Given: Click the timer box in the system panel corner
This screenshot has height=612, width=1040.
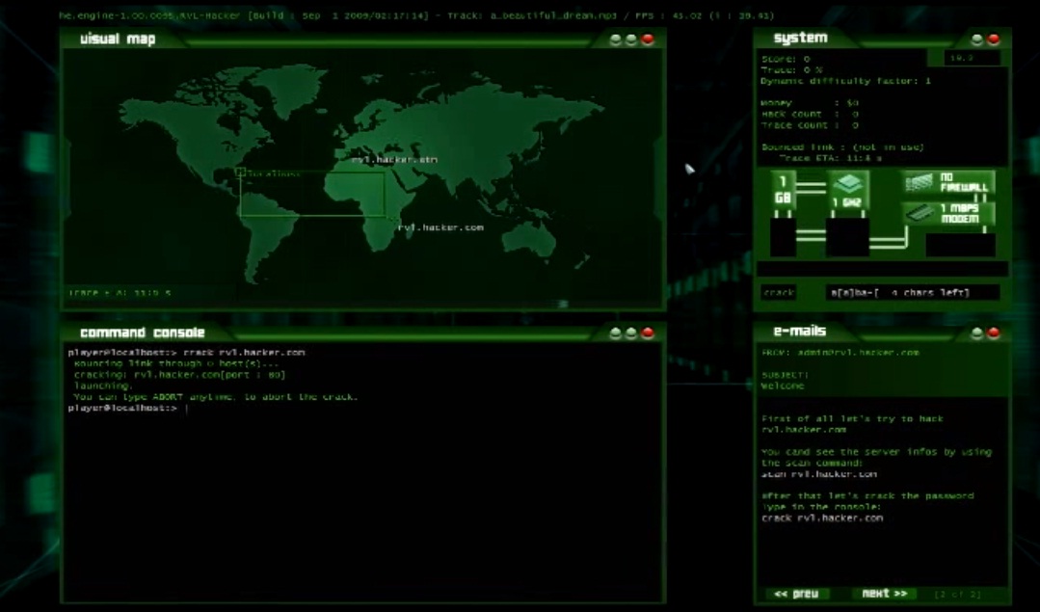Looking at the screenshot, I should pos(972,59).
